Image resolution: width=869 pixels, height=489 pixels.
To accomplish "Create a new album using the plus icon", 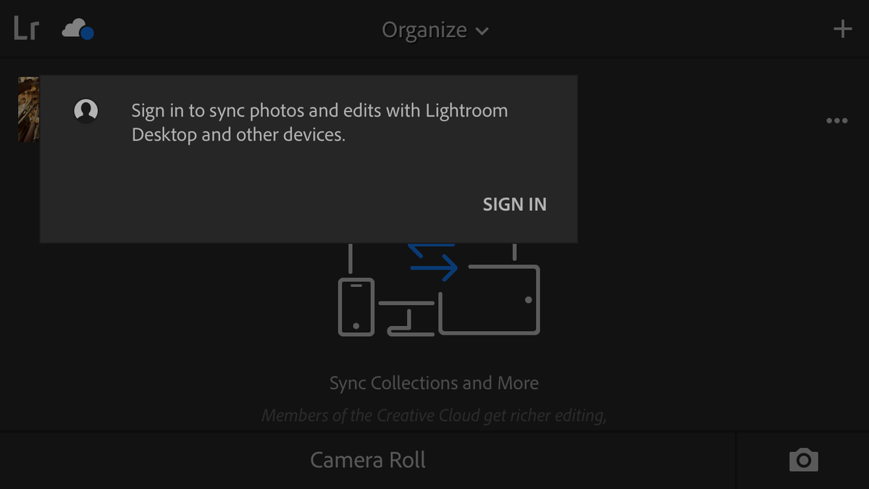I will point(842,29).
